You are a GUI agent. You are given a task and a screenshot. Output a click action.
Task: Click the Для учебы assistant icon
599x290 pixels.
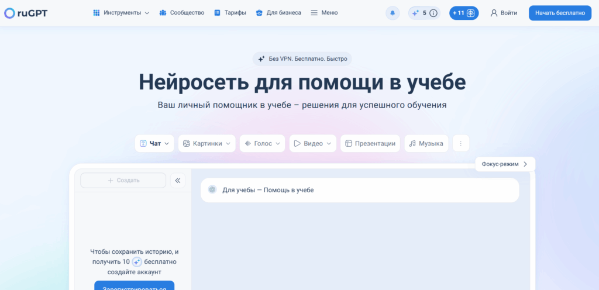(x=212, y=189)
